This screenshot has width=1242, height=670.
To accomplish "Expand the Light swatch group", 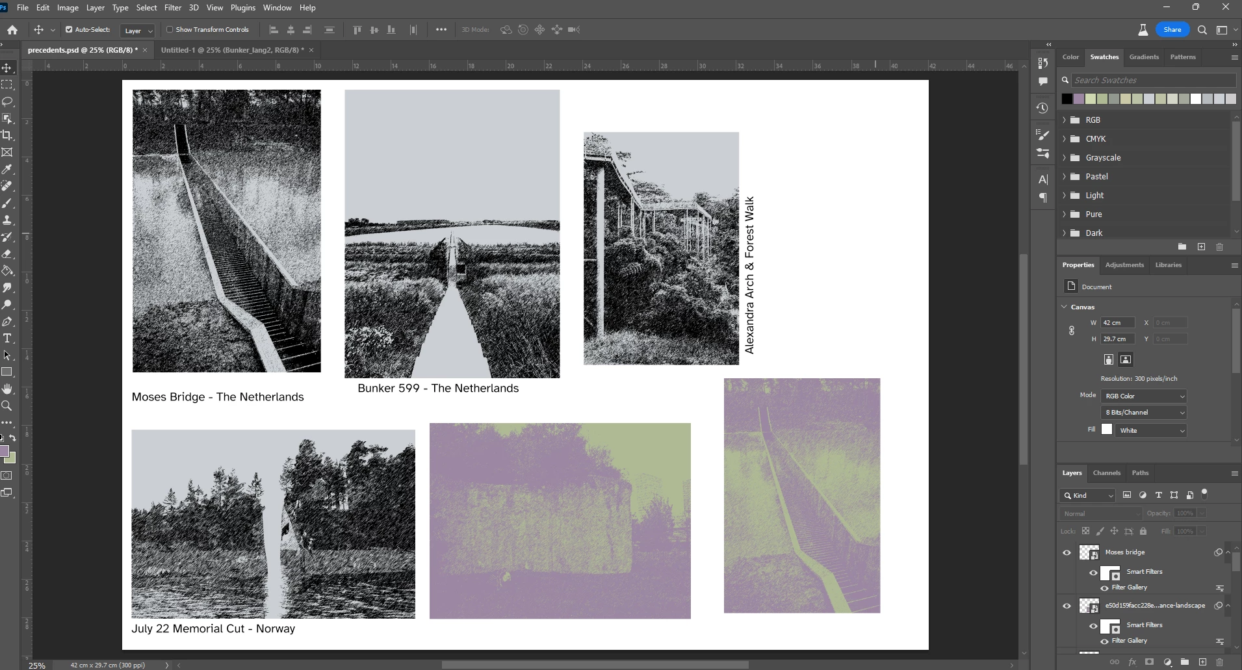I will tap(1064, 196).
